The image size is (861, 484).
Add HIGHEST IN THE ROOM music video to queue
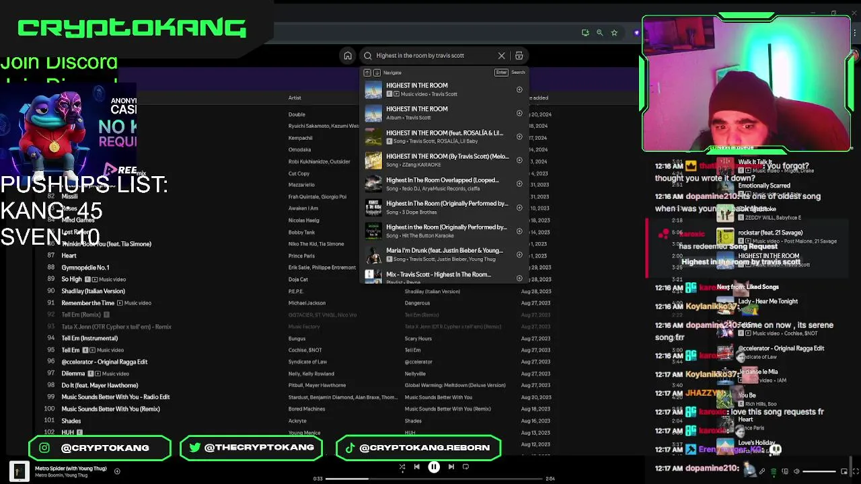[519, 89]
